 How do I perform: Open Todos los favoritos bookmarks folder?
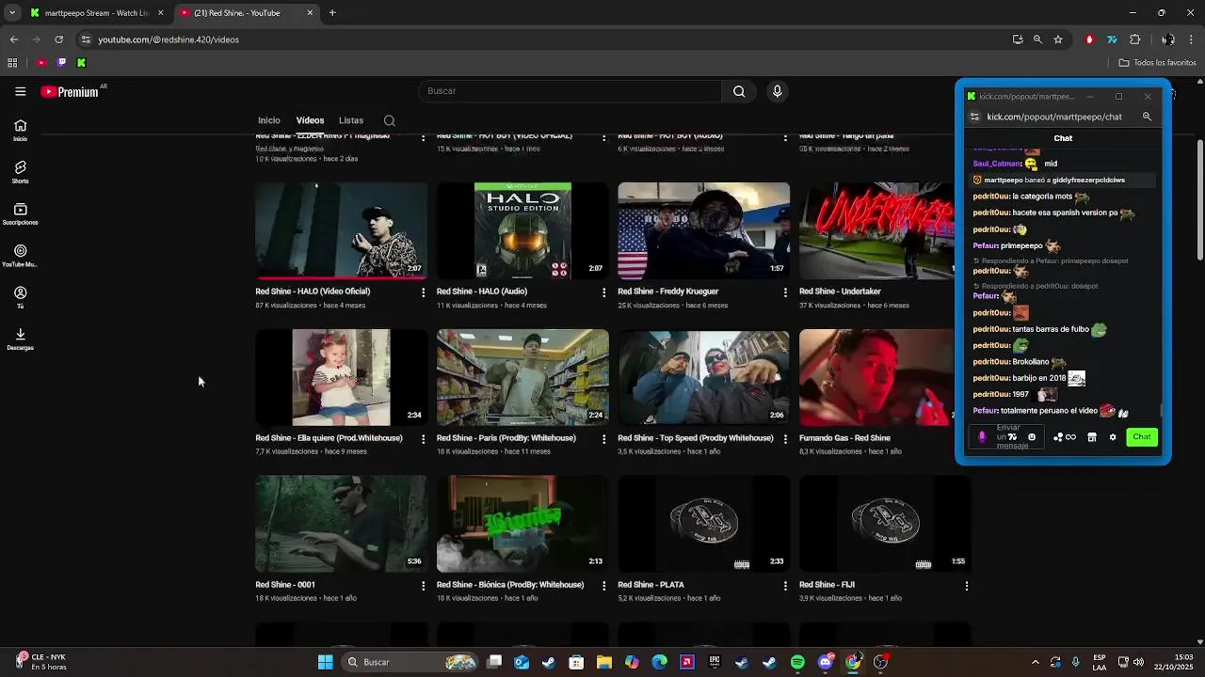click(x=1157, y=63)
